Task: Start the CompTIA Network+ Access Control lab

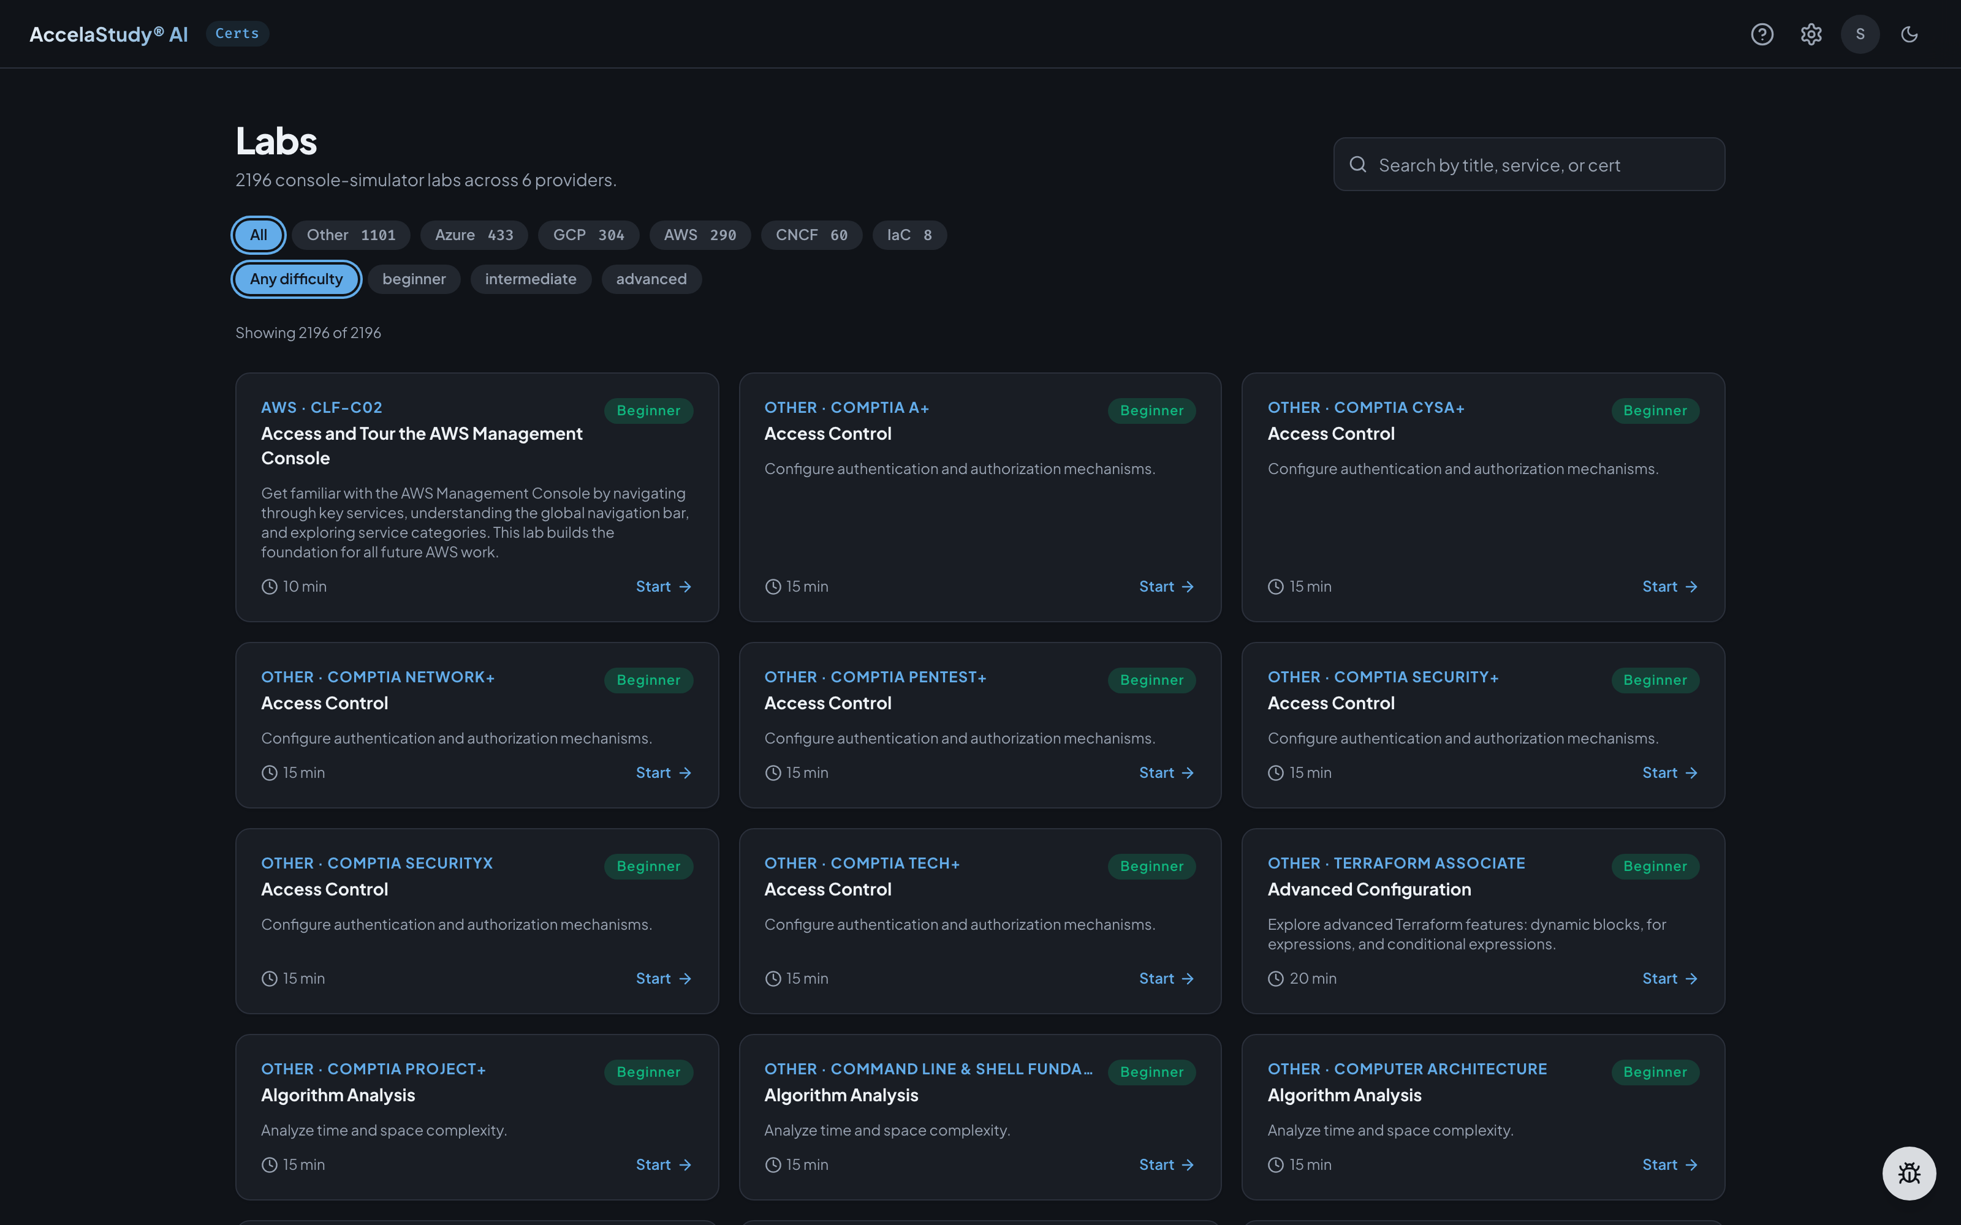Action: click(664, 773)
